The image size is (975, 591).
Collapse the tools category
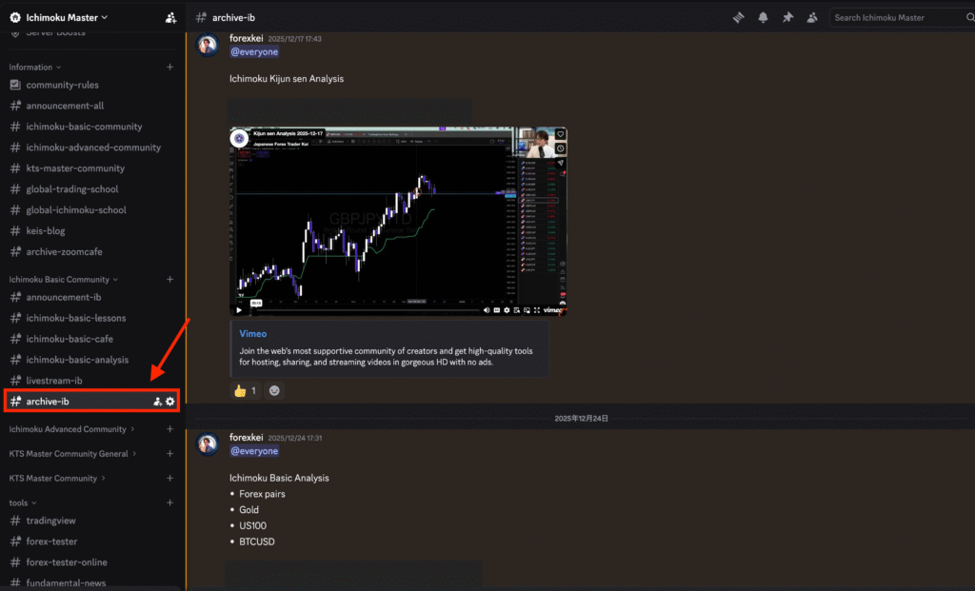(23, 502)
